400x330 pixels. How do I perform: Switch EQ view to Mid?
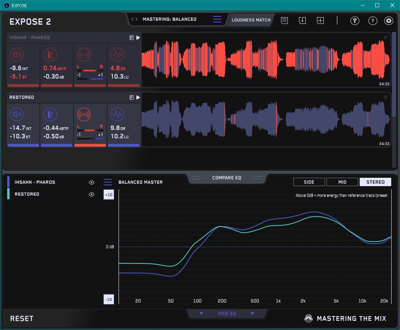tap(342, 182)
